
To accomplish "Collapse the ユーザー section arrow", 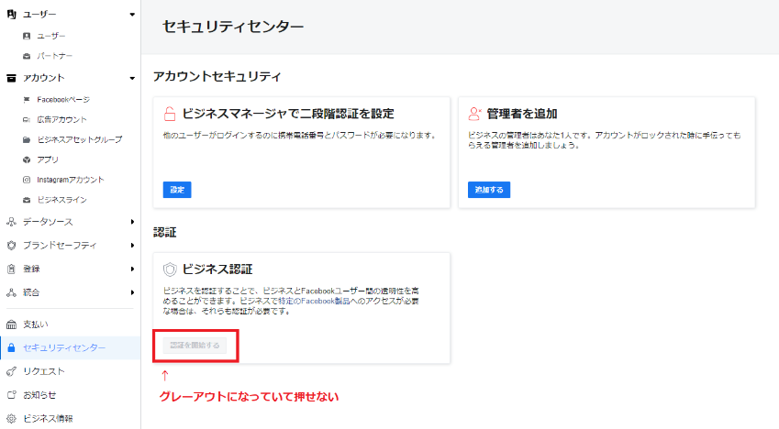I will [132, 15].
